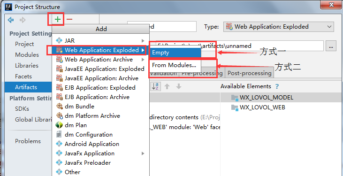Switch to the Post-processing tab
This screenshot has height=176, width=343.
tap(249, 73)
